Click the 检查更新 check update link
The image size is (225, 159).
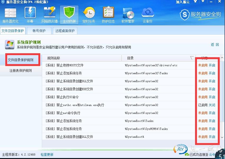[x=47, y=154]
